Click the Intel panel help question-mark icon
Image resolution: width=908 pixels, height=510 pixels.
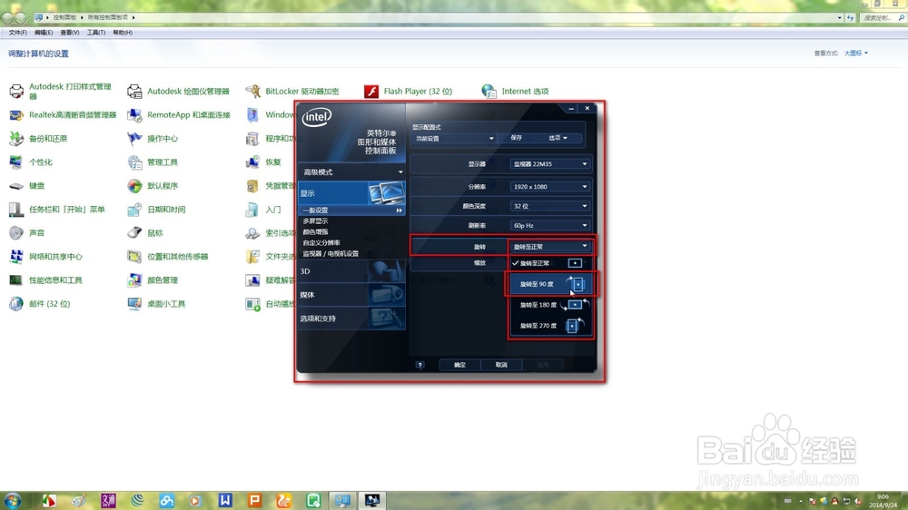coord(419,365)
